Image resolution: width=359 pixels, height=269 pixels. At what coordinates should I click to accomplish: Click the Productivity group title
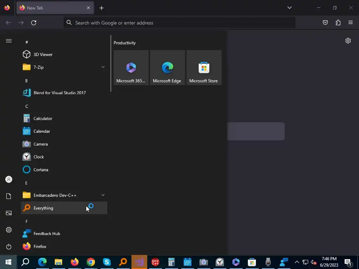click(x=124, y=43)
